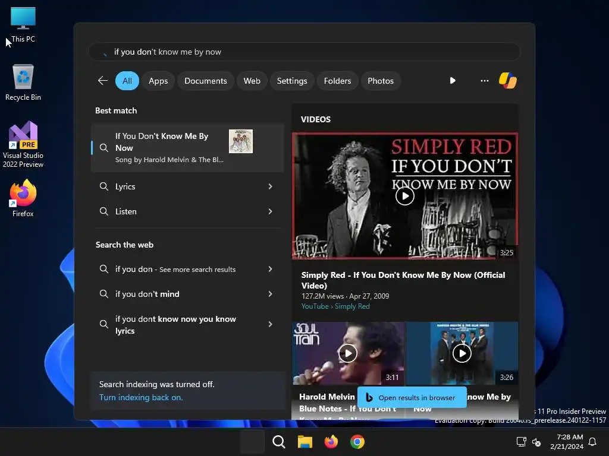Click the search box text field
The image size is (609, 456).
point(304,52)
